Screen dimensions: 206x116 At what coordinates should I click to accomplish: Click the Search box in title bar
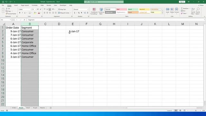104,2
